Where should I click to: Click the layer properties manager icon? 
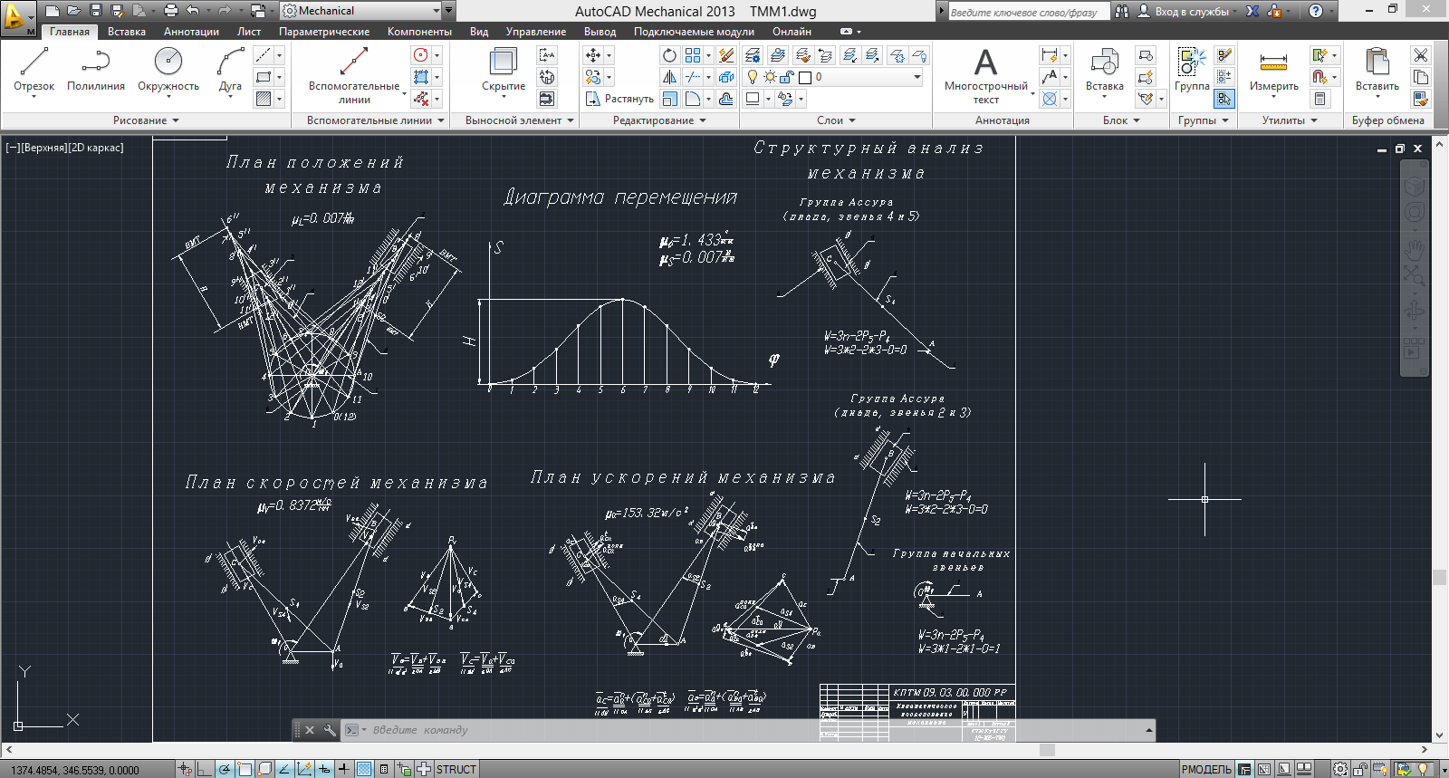tap(753, 55)
